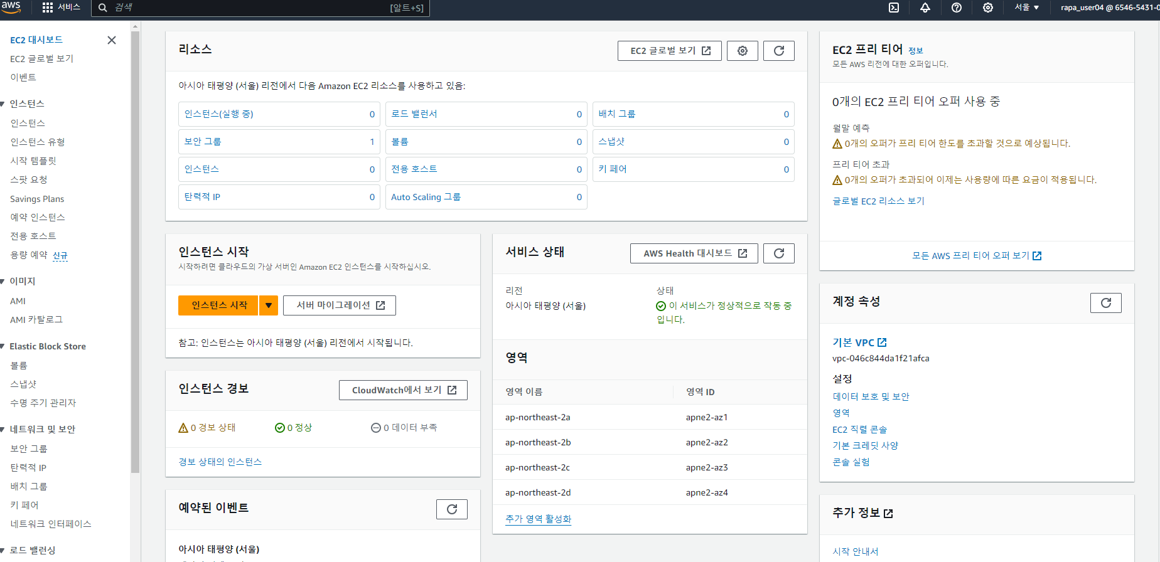Open EC2 글로벌 보기 in the sidebar
The height and width of the screenshot is (562, 1160).
tap(41, 59)
